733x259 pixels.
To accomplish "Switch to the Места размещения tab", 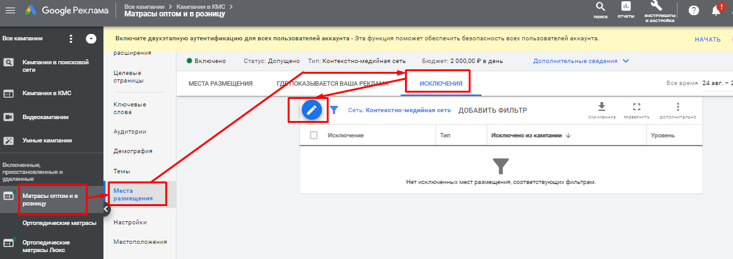I will pos(220,83).
